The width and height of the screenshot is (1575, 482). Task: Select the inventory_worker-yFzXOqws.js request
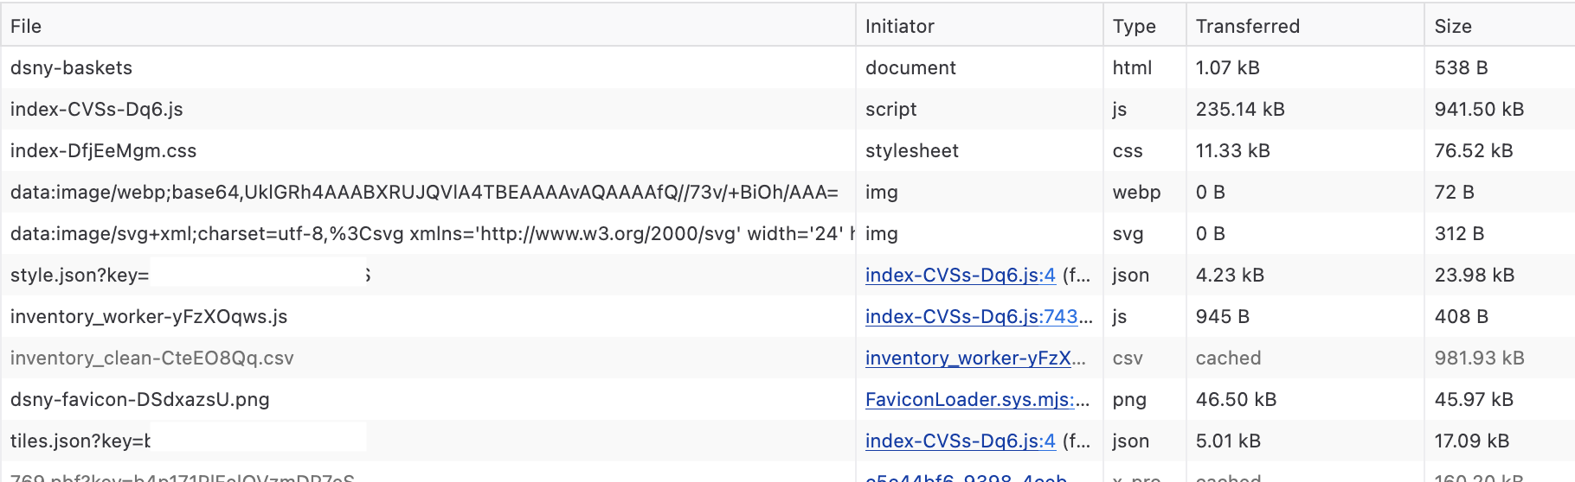[148, 316]
